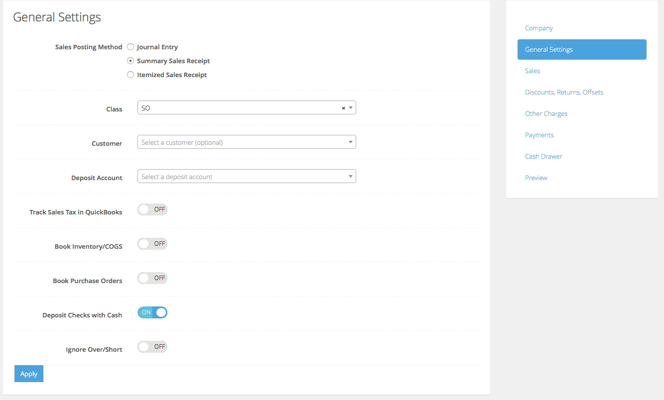The image size is (664, 400).
Task: Open the Customer dropdown
Action: point(247,142)
